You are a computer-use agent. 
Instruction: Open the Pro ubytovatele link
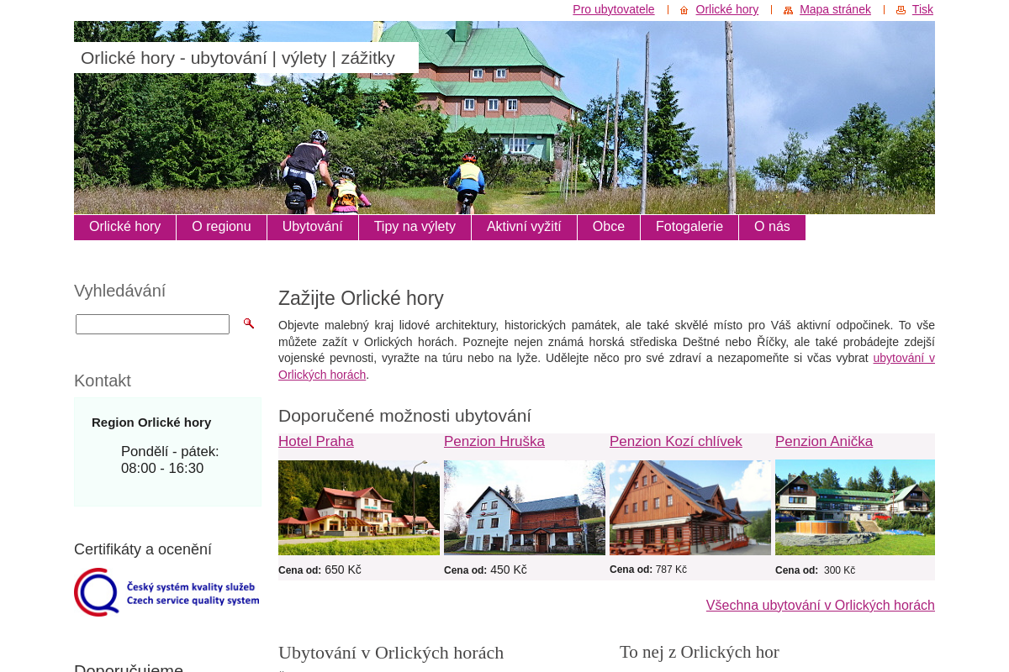(x=613, y=9)
